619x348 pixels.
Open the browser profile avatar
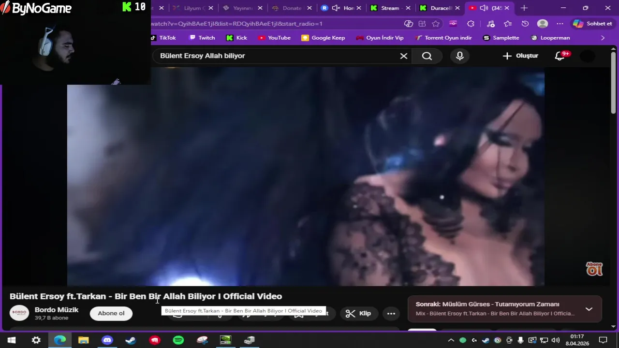[543, 24]
